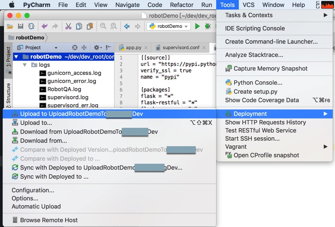The height and width of the screenshot is (227, 335).
Task: Choose Open CProfile snapshot
Action: [274, 155]
